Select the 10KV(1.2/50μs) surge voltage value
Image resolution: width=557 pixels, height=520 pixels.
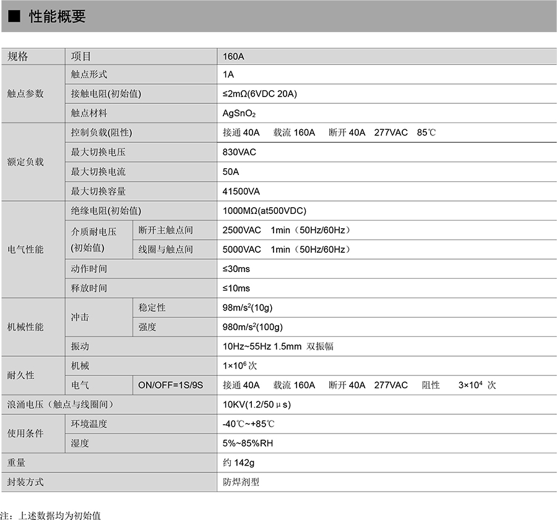click(256, 404)
